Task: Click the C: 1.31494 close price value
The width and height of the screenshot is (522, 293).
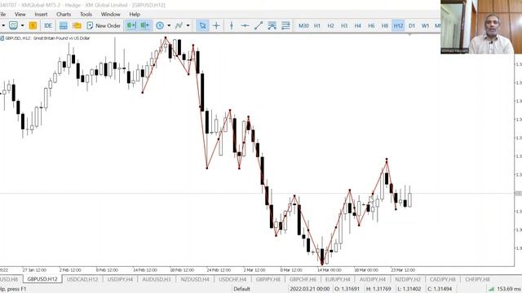Action: pos(440,289)
